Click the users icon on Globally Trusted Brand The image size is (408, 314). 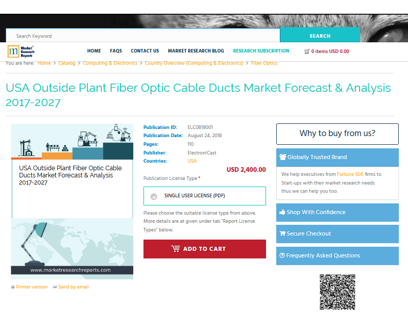click(x=282, y=157)
